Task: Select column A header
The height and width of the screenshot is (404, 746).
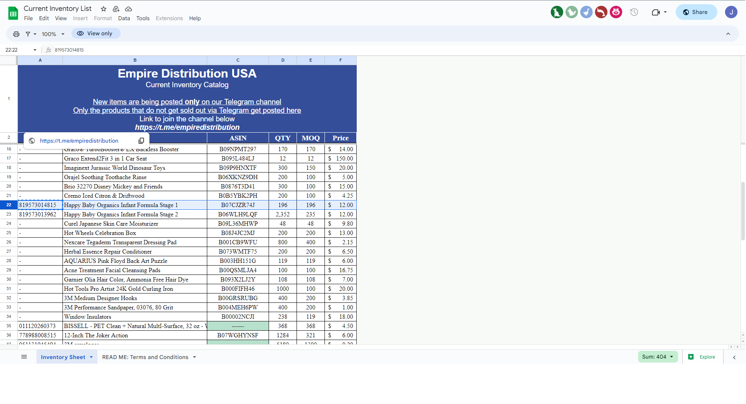Action: (40, 60)
